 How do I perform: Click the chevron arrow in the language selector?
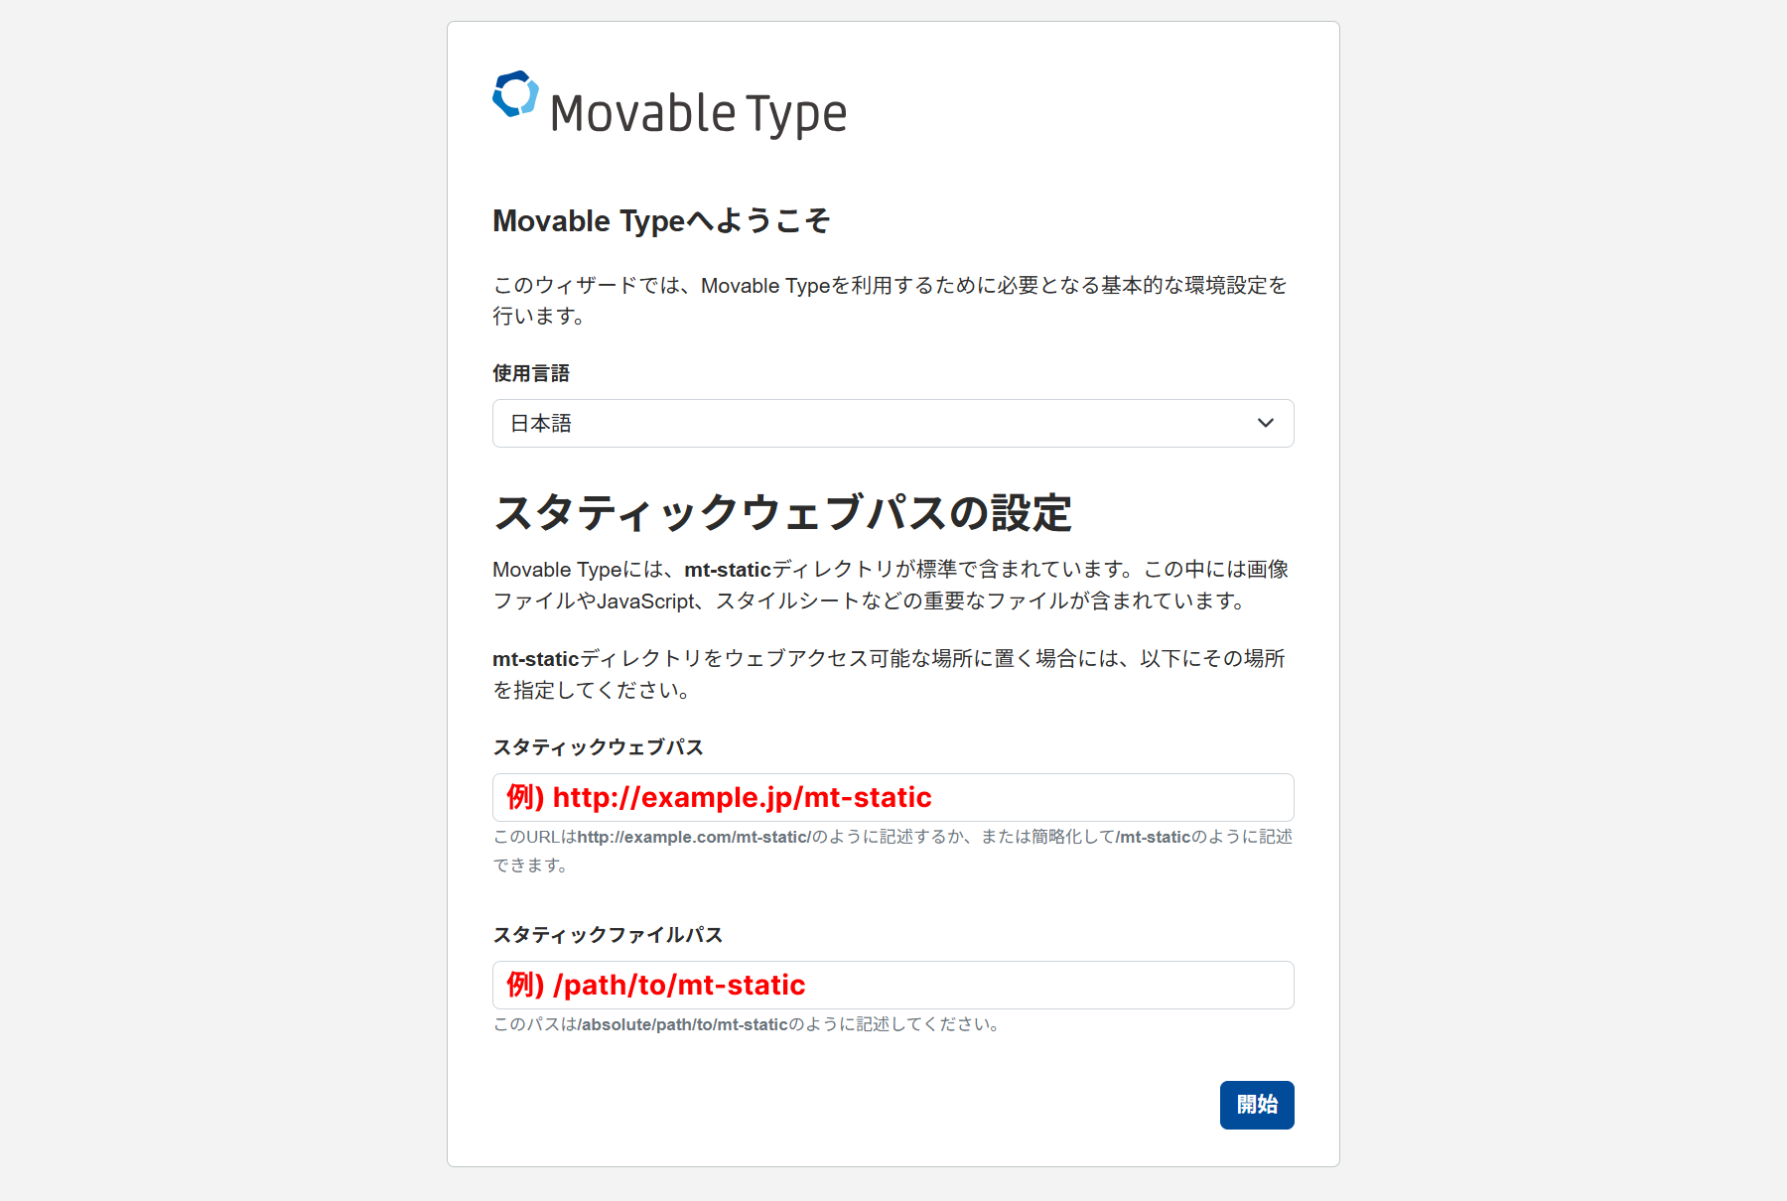(x=1265, y=424)
